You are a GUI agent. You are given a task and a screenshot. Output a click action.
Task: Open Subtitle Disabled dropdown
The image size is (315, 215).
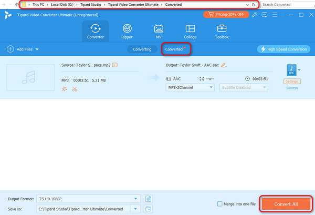pyautogui.click(x=244, y=87)
